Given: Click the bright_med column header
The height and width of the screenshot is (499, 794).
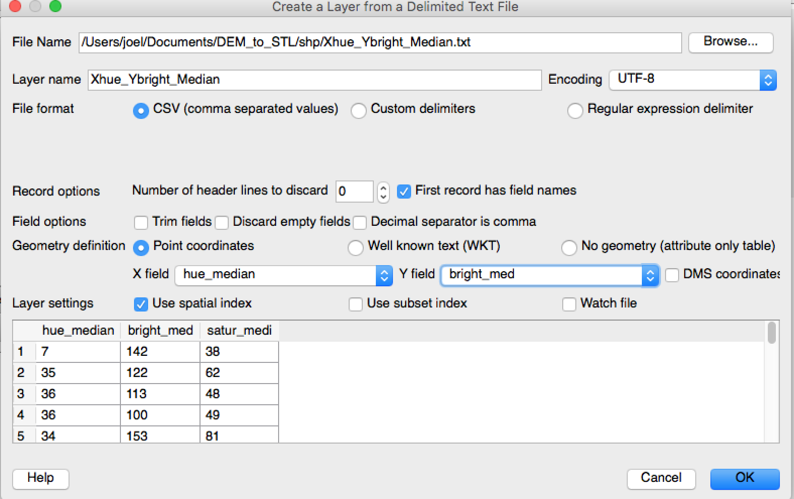Looking at the screenshot, I should tap(160, 331).
